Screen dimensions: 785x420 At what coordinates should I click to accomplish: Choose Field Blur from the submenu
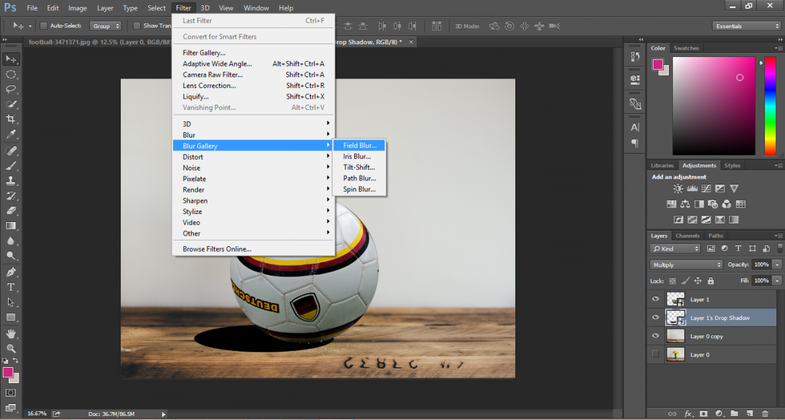[x=360, y=145]
